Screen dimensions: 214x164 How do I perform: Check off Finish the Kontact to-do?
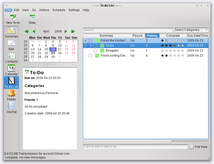(x=90, y=40)
